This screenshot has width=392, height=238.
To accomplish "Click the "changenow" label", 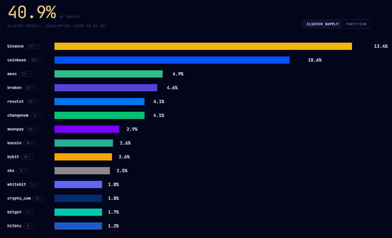I will coord(18,115).
